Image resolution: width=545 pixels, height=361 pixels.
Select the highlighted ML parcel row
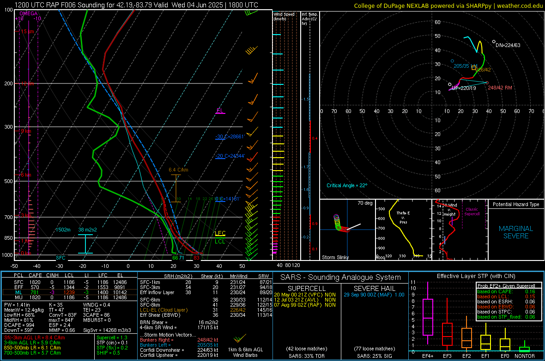70,292
